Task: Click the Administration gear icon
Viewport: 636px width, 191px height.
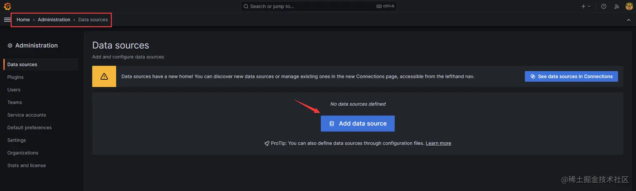Action: (10, 46)
